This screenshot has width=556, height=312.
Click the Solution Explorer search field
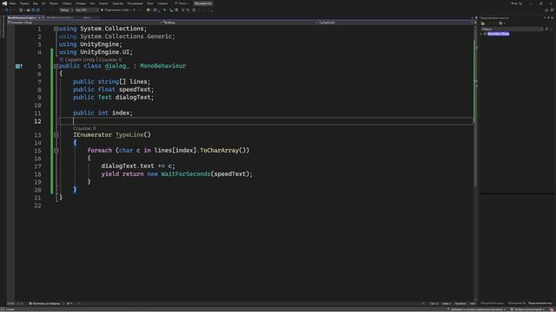(x=512, y=29)
